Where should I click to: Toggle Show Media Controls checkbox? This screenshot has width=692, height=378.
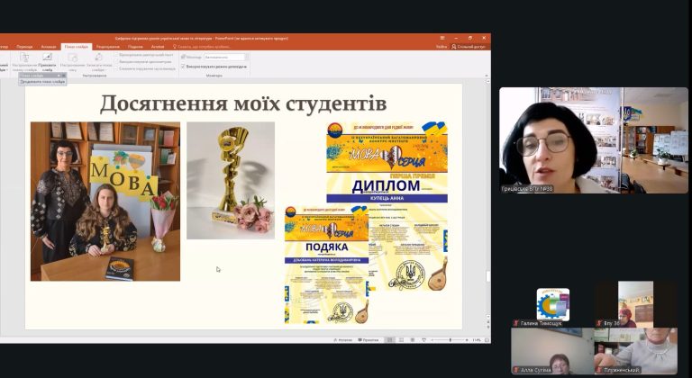[116, 68]
